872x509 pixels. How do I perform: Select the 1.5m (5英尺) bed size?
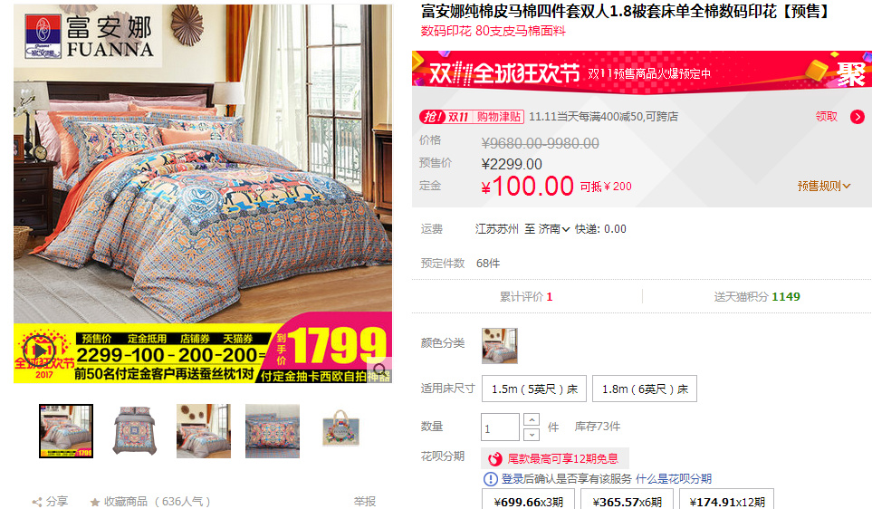(534, 389)
